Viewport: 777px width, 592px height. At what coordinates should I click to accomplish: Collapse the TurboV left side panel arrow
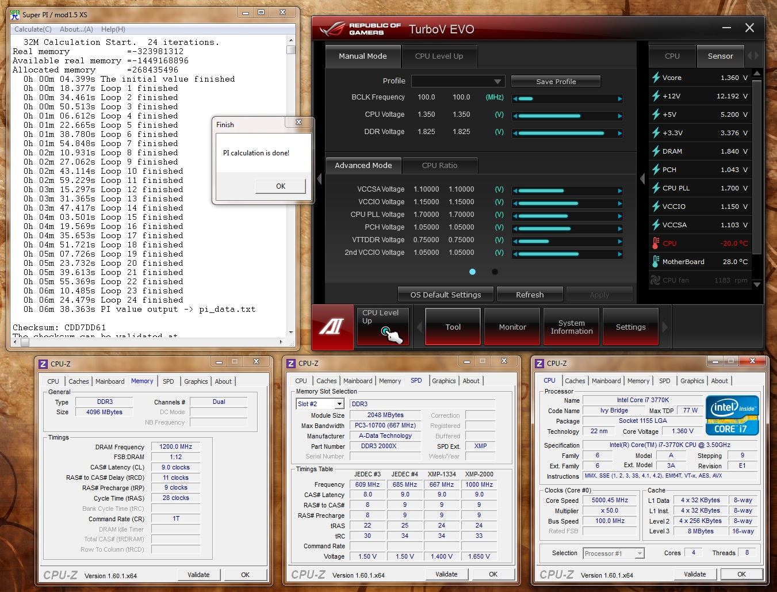[x=319, y=179]
